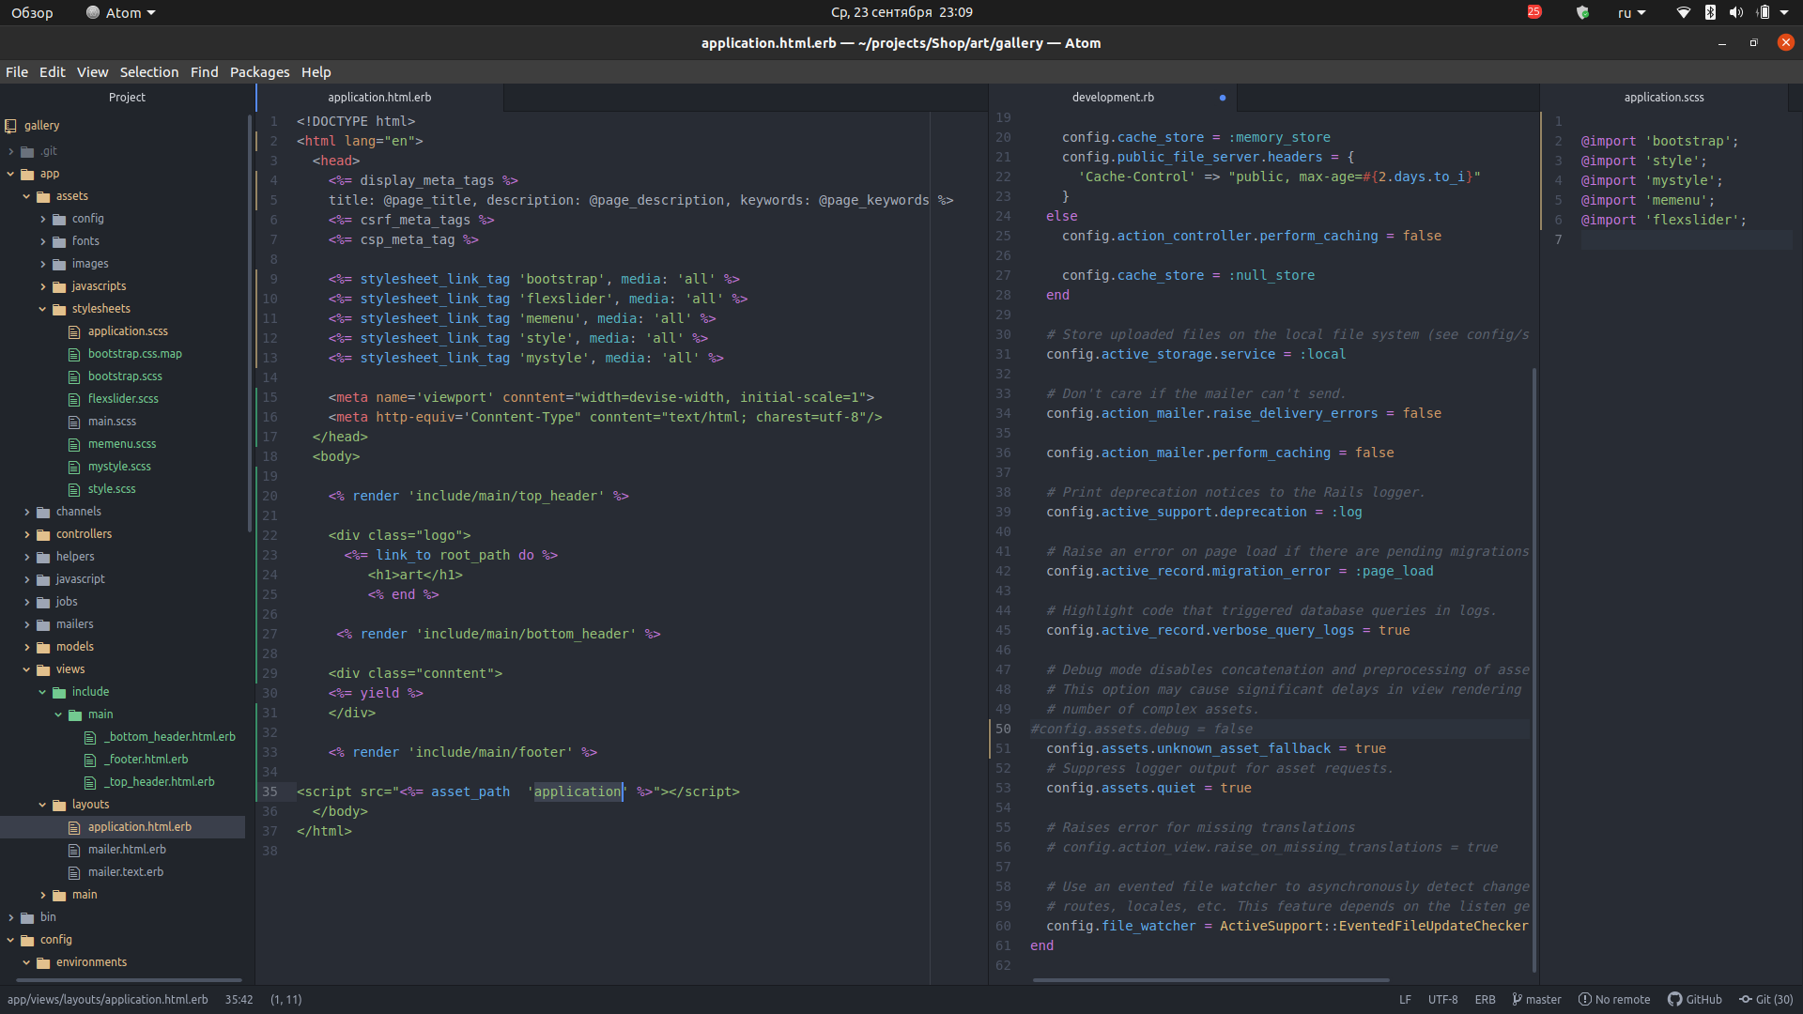Click the _bottom_header.html.erb file icon

(91, 737)
